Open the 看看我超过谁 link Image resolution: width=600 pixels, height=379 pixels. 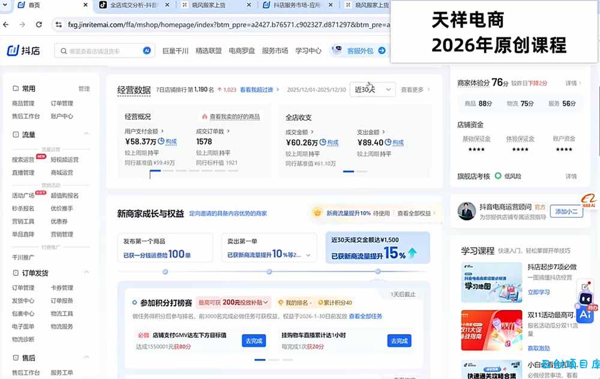259,89
